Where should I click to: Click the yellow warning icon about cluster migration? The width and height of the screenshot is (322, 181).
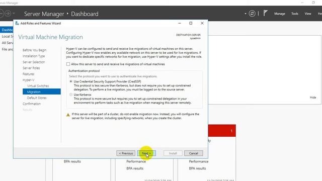[68, 115]
